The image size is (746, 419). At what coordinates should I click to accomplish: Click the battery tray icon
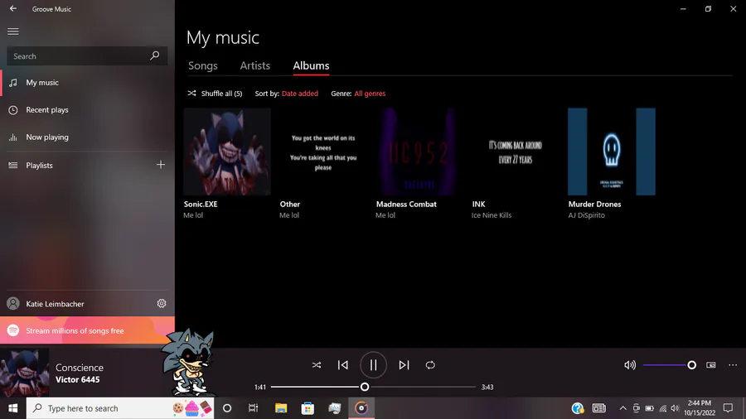[649, 408]
